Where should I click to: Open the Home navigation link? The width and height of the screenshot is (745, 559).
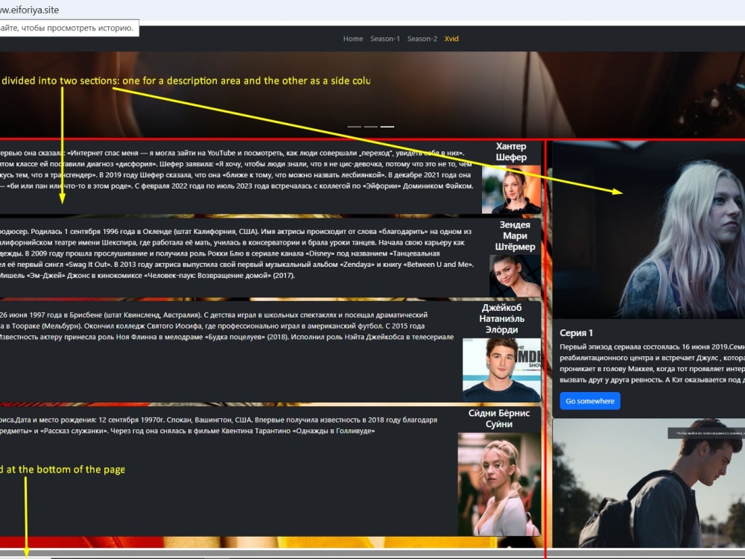(353, 39)
